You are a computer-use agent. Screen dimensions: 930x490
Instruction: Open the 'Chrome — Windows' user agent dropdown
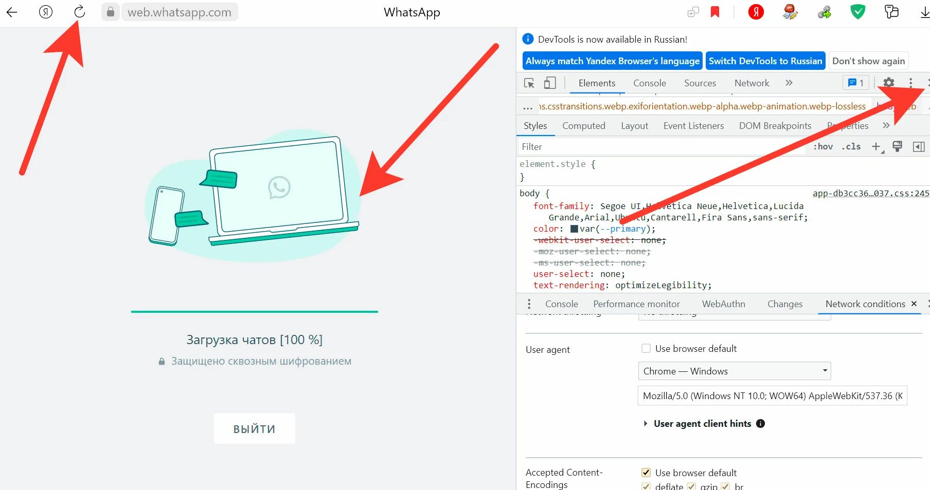tap(735, 371)
